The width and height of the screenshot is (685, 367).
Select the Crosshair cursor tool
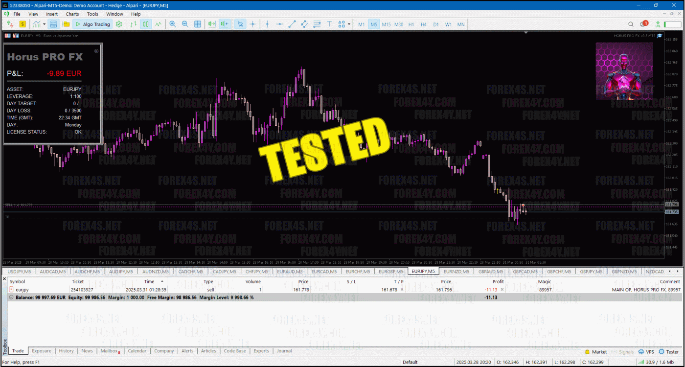[253, 24]
